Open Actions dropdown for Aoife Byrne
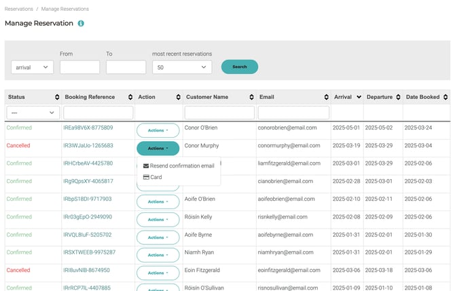455x291 pixels. [158, 237]
